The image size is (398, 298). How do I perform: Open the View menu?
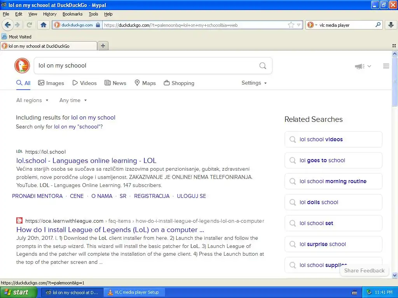pyautogui.click(x=33, y=14)
